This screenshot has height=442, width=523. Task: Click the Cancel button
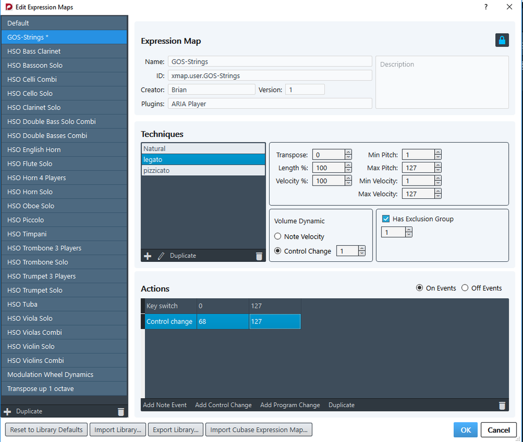pyautogui.click(x=499, y=430)
